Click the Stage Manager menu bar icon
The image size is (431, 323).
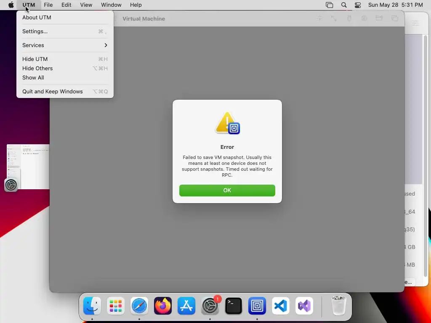pyautogui.click(x=329, y=5)
